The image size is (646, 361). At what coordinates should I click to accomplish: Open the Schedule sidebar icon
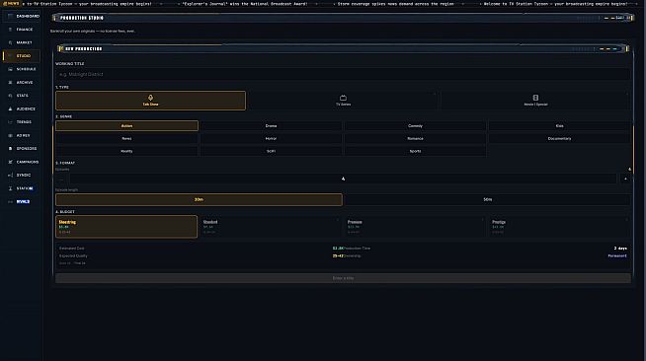pyautogui.click(x=10, y=69)
